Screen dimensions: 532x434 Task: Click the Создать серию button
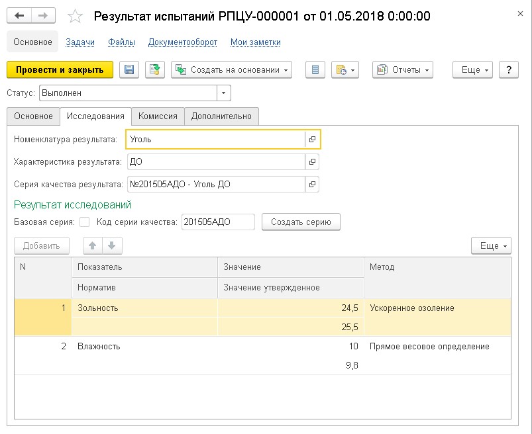click(x=301, y=222)
